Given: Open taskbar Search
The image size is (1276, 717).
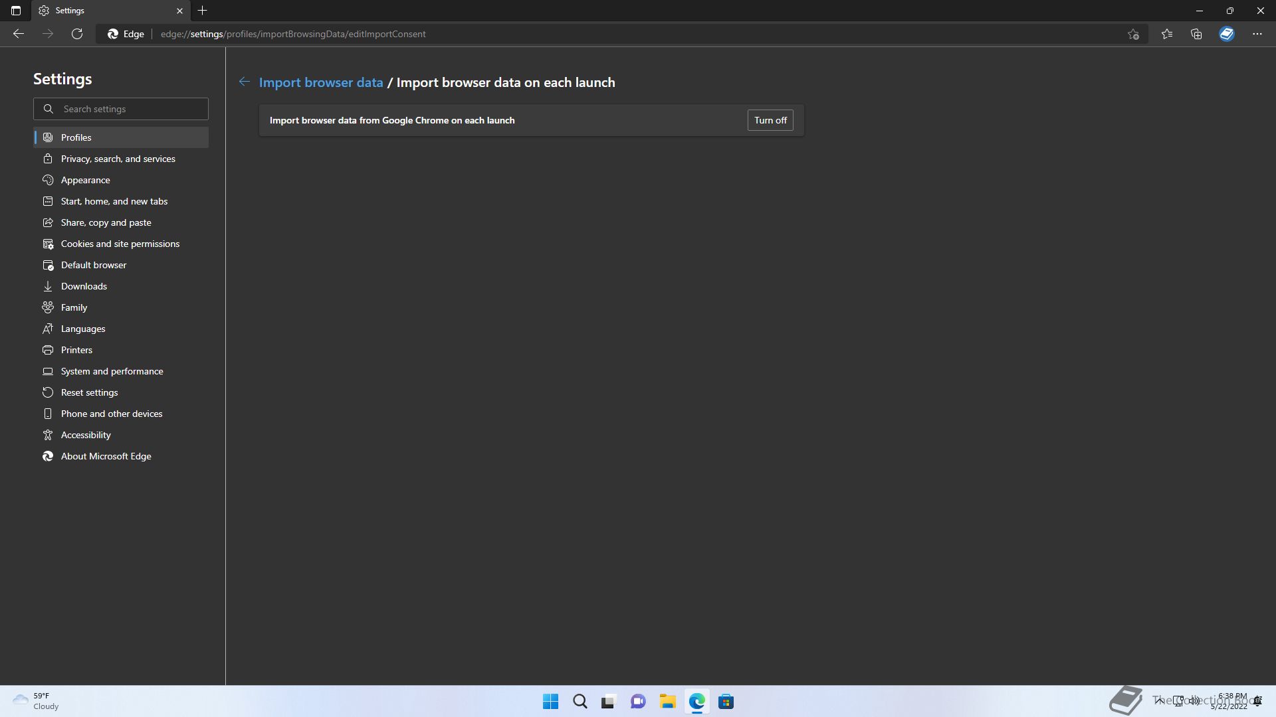Looking at the screenshot, I should coord(580,702).
